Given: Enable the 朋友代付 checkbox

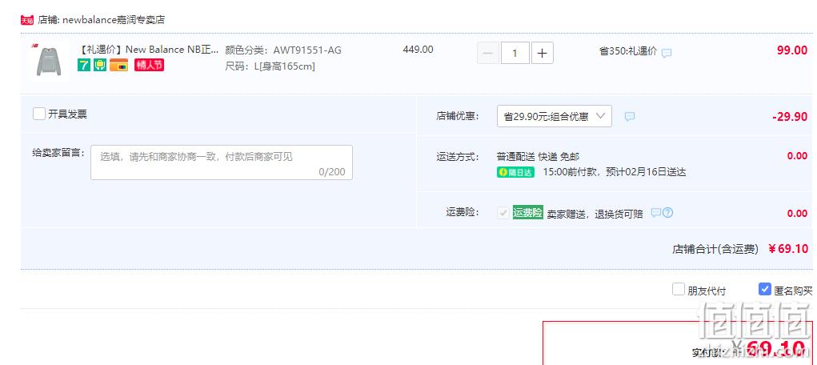Looking at the screenshot, I should click(678, 290).
